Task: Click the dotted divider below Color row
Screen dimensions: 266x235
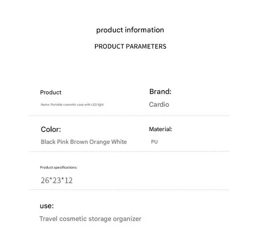Action: click(x=129, y=152)
